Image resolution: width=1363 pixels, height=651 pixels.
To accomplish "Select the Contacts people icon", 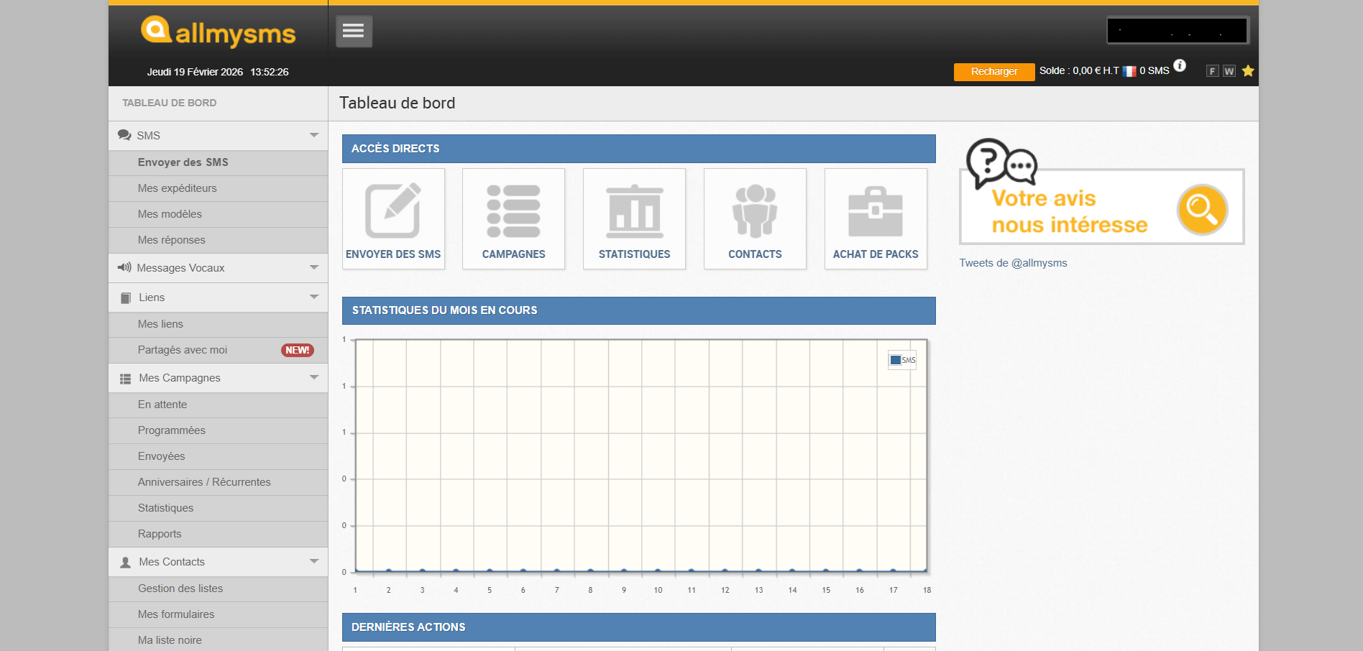I will pos(755,211).
